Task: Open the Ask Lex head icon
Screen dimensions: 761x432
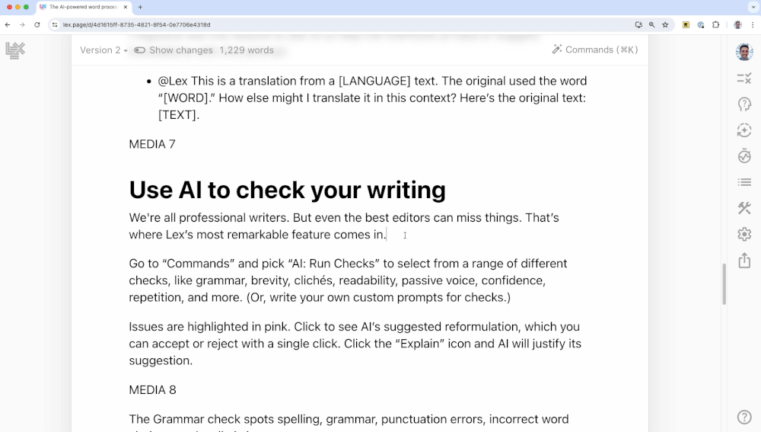Action: click(x=744, y=104)
